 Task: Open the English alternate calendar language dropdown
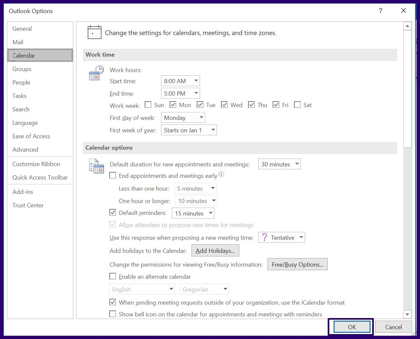click(142, 289)
